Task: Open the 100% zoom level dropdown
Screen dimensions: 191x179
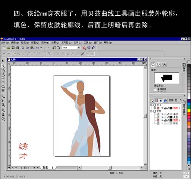Action: coord(79,48)
